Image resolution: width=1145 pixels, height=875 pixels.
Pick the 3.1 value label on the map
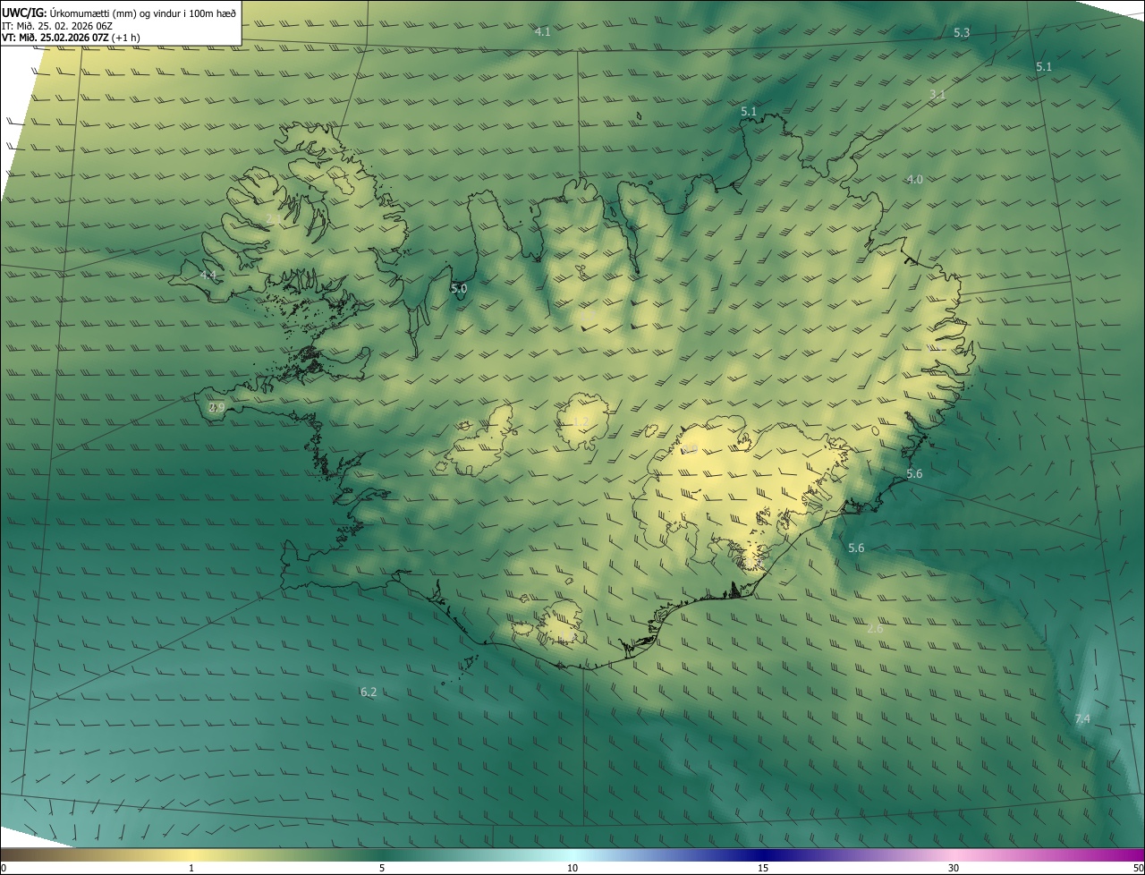coord(937,94)
